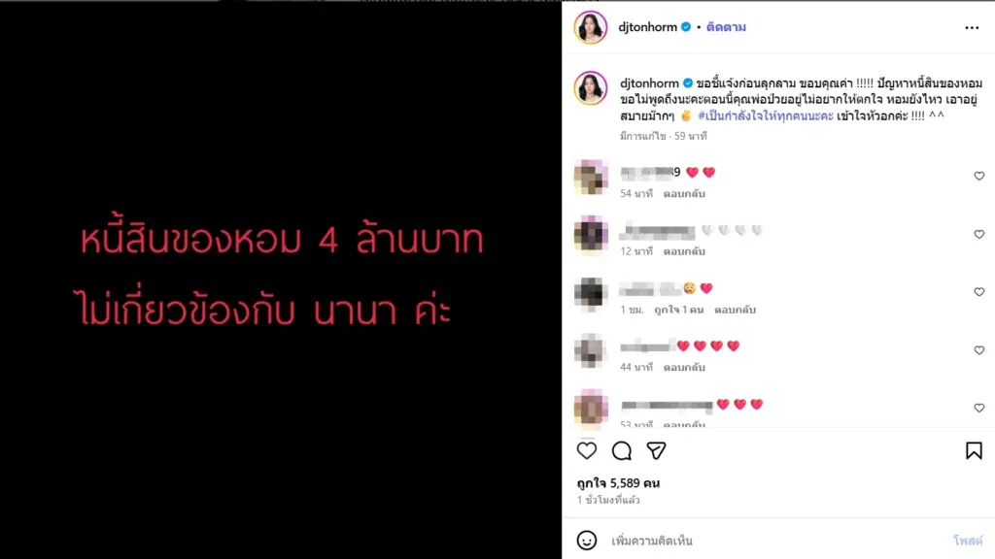The height and width of the screenshot is (559, 995).
Task: Save the post with the bookmark icon
Action: (x=974, y=450)
